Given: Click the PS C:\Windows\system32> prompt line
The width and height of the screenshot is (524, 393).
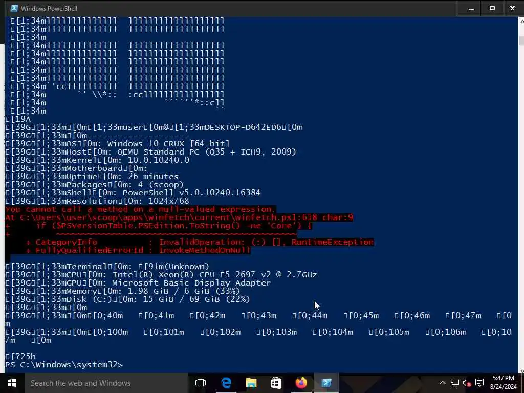Looking at the screenshot, I should [64, 364].
